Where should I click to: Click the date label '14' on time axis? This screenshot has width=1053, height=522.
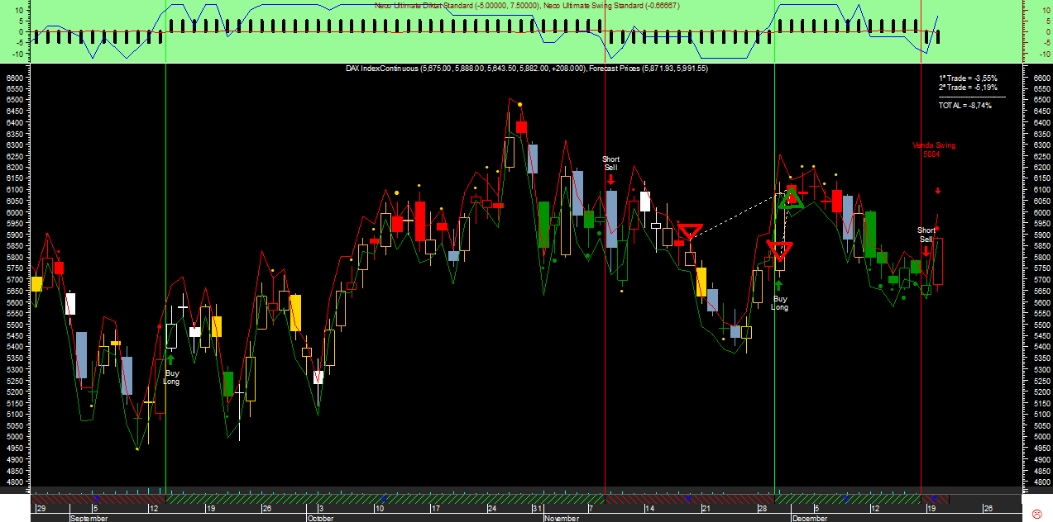pyautogui.click(x=649, y=509)
